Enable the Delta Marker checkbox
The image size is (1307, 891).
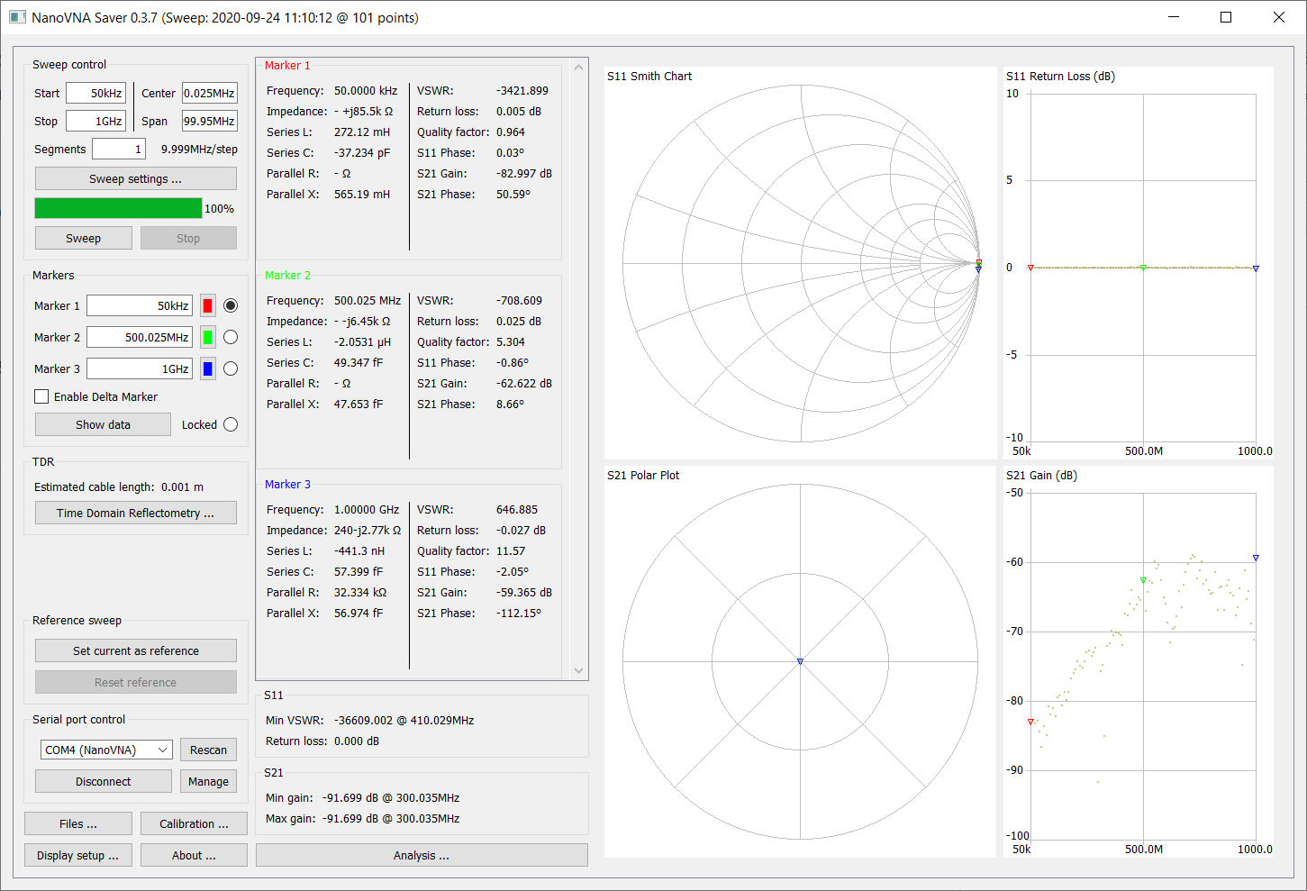coord(41,396)
